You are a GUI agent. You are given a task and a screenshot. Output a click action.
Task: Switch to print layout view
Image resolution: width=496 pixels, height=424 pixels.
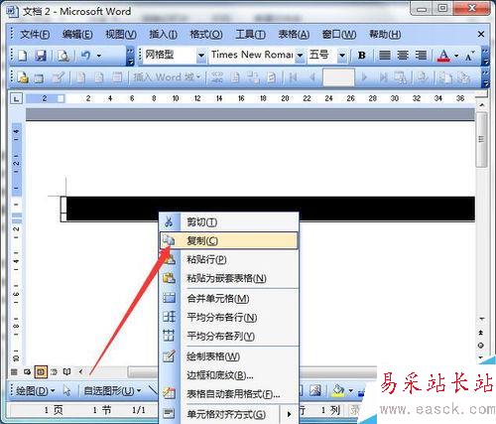pos(41,372)
